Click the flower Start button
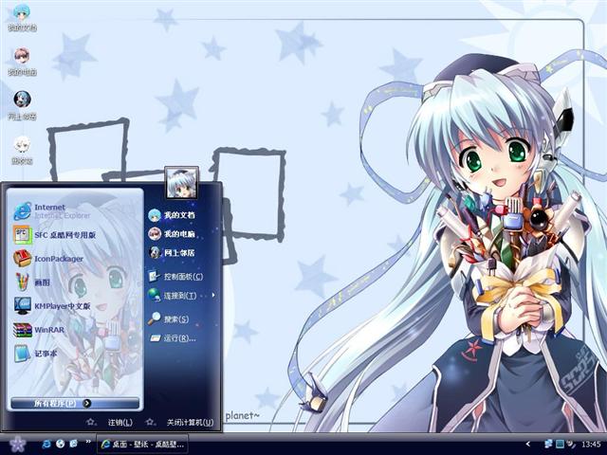 17,444
